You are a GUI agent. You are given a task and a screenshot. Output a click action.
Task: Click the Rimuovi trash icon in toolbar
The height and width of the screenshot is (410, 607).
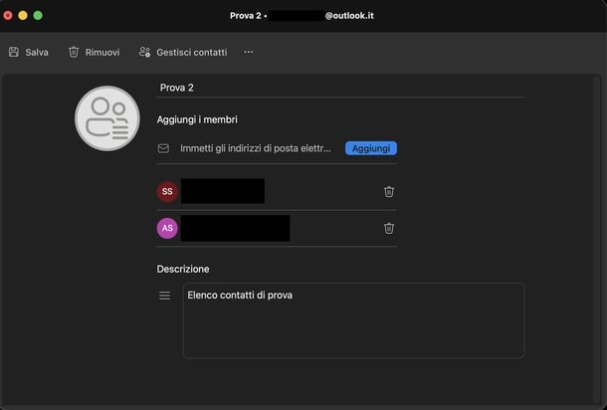click(x=74, y=53)
